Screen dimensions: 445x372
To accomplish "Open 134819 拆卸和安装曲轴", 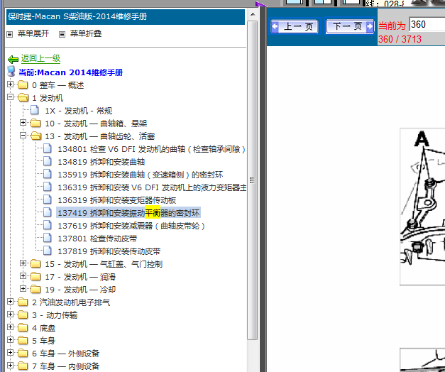I will (101, 162).
